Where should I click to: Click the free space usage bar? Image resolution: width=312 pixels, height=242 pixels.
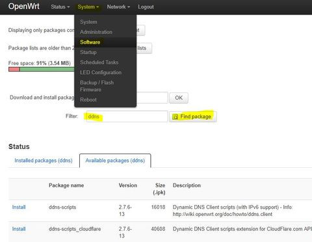coord(42,69)
